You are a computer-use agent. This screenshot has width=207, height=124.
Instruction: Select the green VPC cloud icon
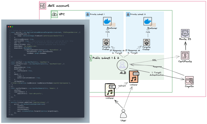pos(54,14)
